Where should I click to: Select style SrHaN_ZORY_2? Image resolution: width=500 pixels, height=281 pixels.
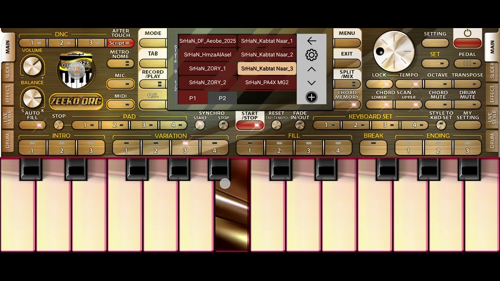[207, 83]
